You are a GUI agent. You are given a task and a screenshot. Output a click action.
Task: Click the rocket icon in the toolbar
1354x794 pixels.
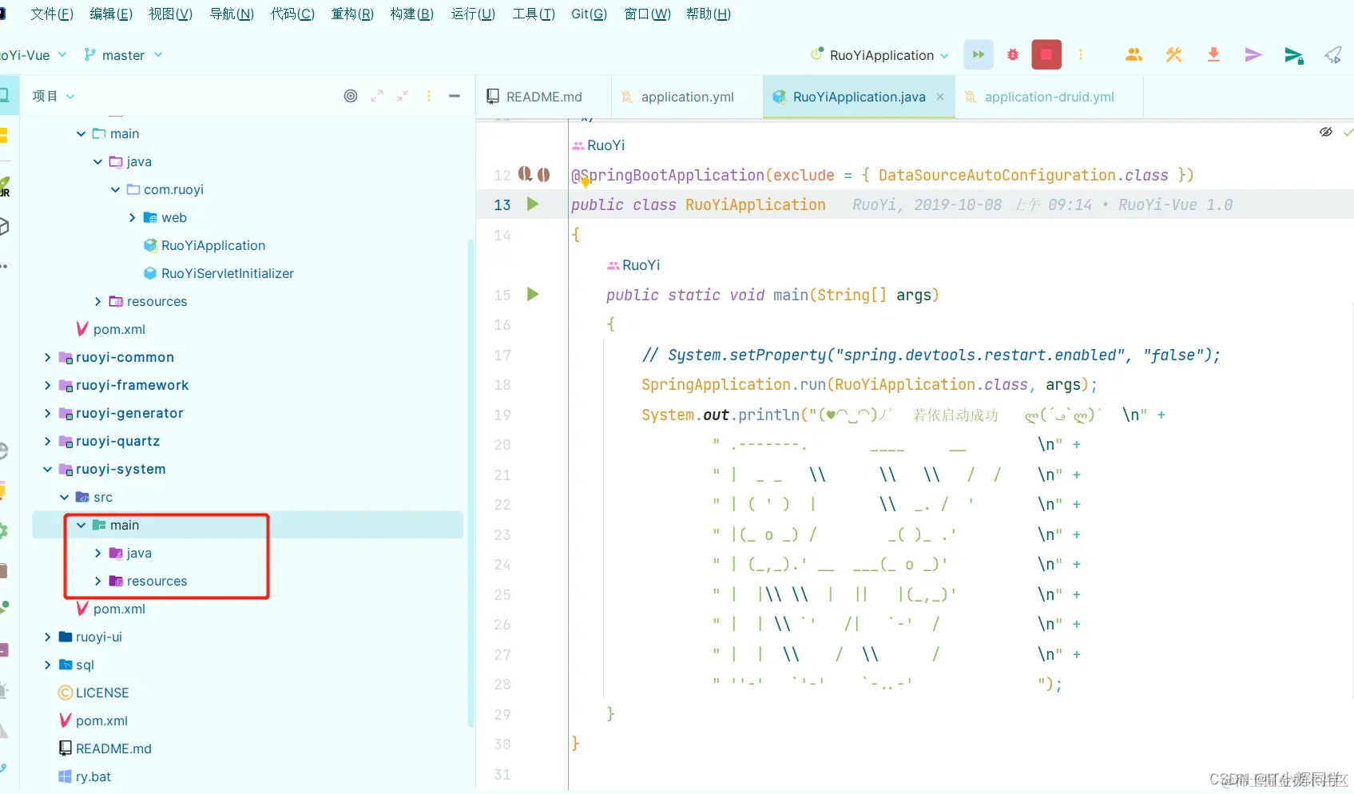[1333, 55]
